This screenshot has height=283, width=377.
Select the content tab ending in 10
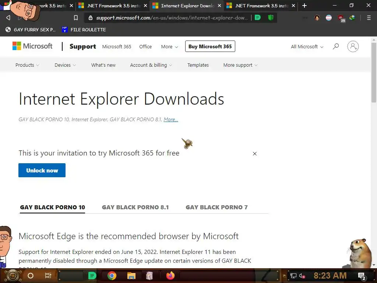click(52, 207)
